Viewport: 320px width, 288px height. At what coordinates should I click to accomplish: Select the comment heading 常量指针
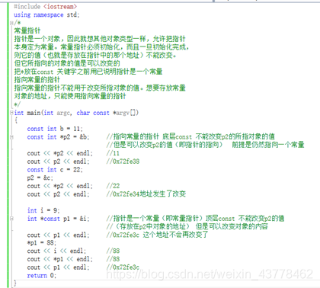[x=27, y=31]
